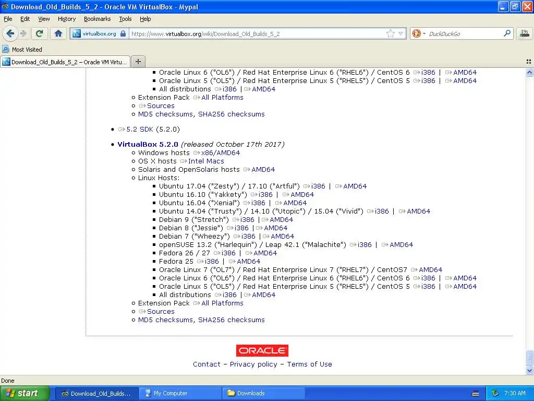Open a new tab with plus button

click(138, 62)
